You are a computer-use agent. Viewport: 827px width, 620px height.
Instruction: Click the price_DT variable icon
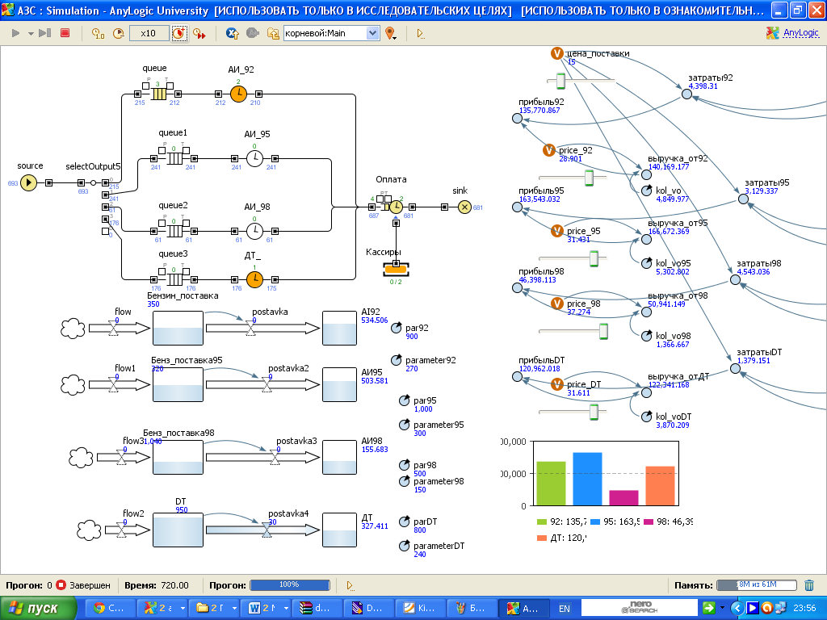557,384
